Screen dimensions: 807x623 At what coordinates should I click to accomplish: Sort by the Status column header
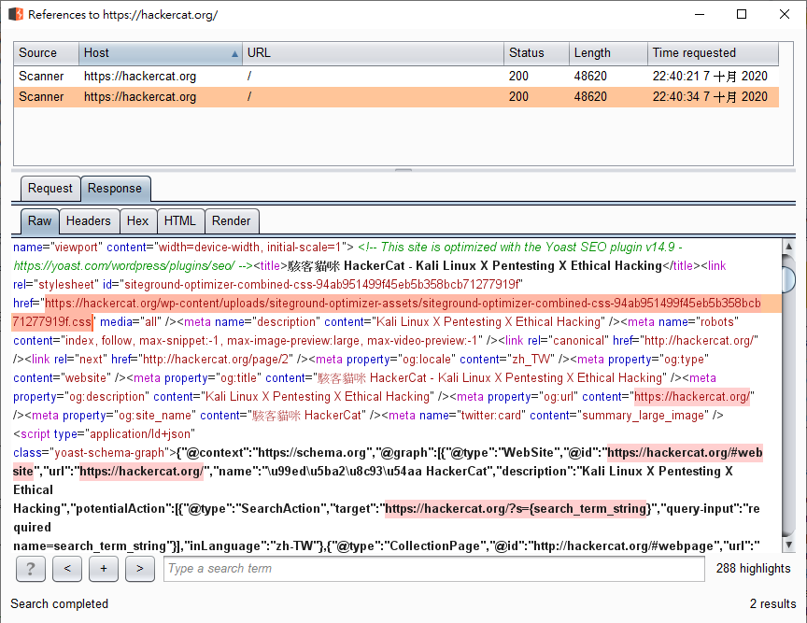point(536,53)
